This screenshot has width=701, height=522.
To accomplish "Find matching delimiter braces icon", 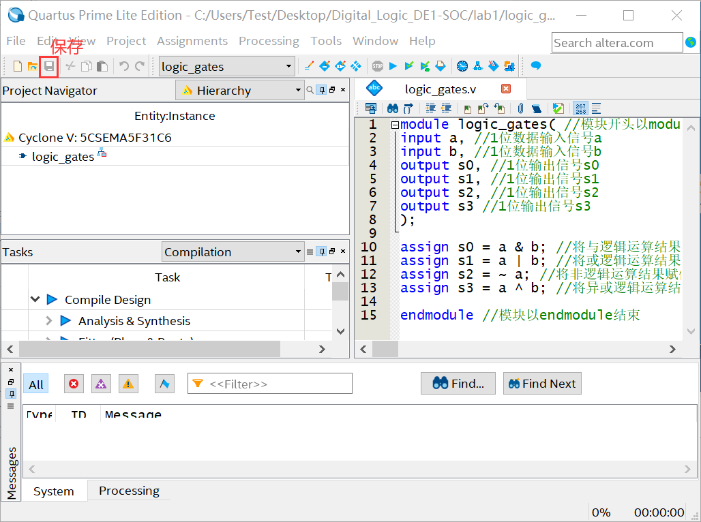I will coord(408,108).
